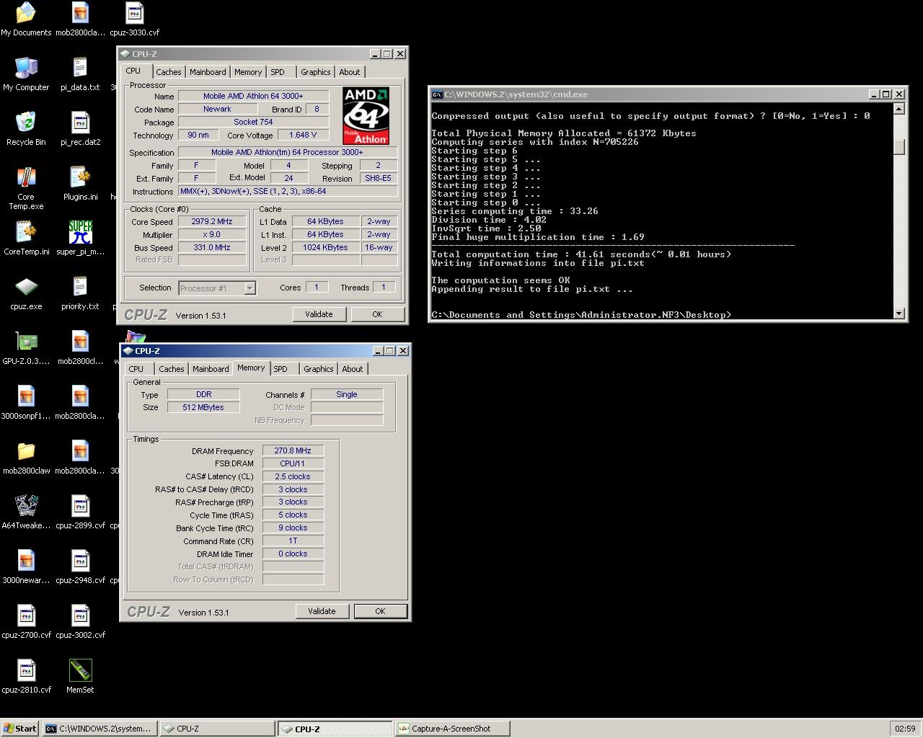
Task: Select the MemSet desktop icon
Action: coord(80,676)
